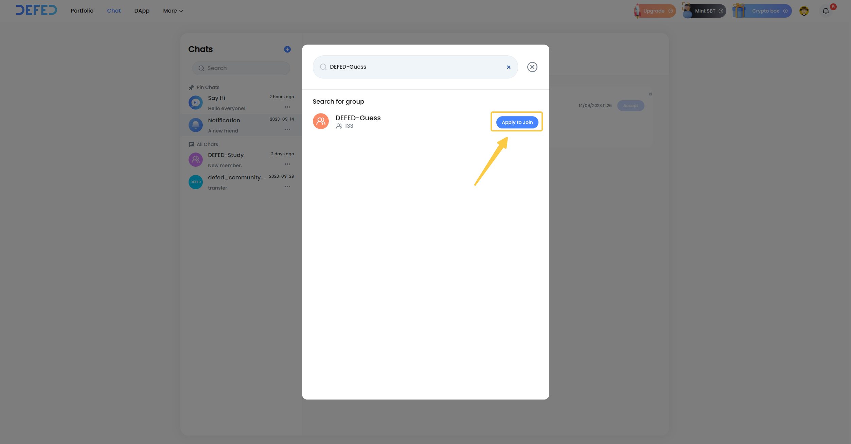Close the group search dialog
Viewport: 851px width, 444px height.
coord(532,67)
